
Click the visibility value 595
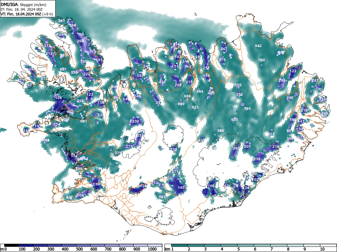coord(247,109)
